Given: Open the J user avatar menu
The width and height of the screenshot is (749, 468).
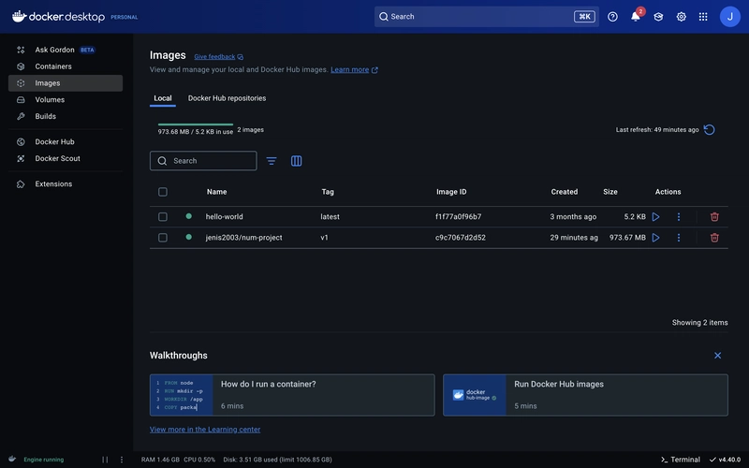Looking at the screenshot, I should (730, 17).
